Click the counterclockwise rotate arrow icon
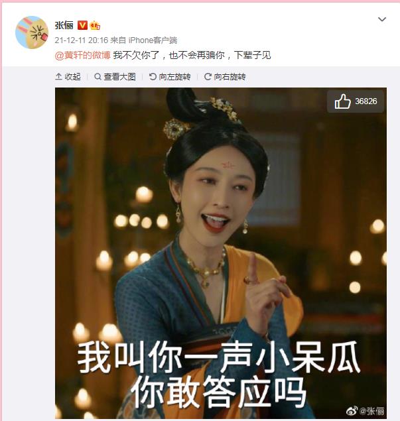This screenshot has width=400, height=421. point(153,77)
